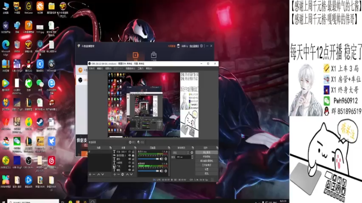Open the scene transition type dropdown in OBS
This screenshot has height=203, width=362.
pos(181,152)
